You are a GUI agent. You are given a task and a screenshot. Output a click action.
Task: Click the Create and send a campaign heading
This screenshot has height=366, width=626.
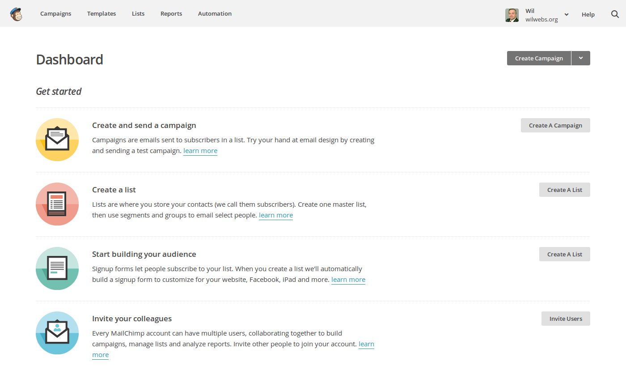144,125
